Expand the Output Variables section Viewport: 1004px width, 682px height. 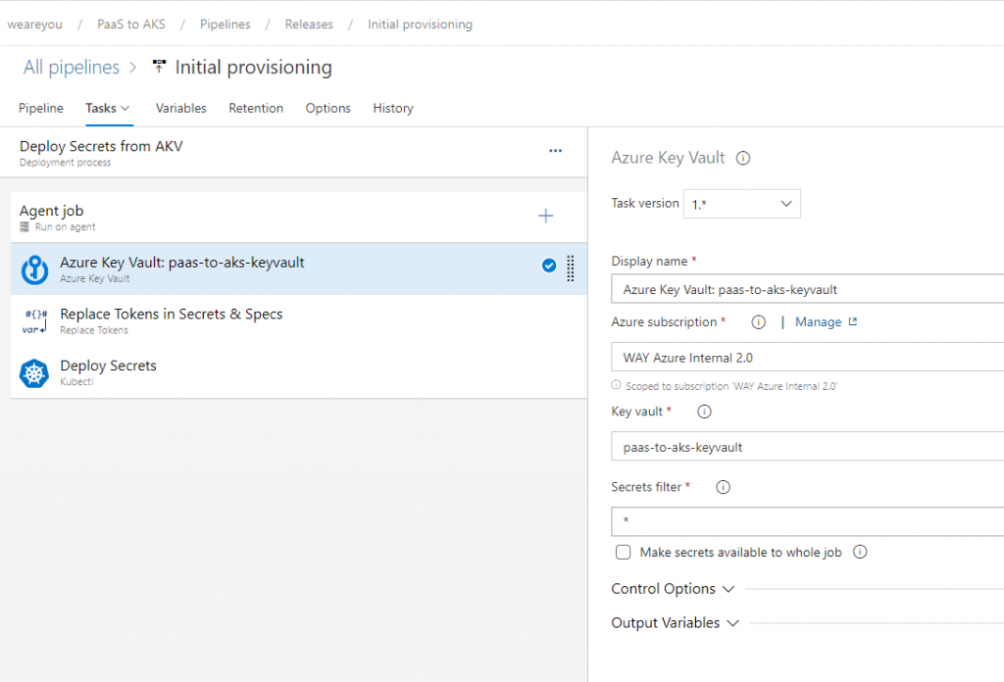point(675,623)
